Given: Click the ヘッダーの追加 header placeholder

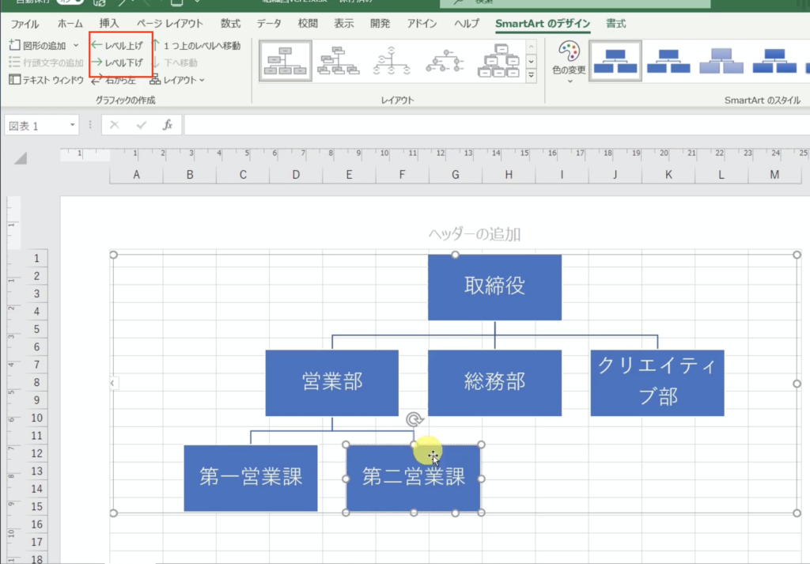Looking at the screenshot, I should click(475, 234).
